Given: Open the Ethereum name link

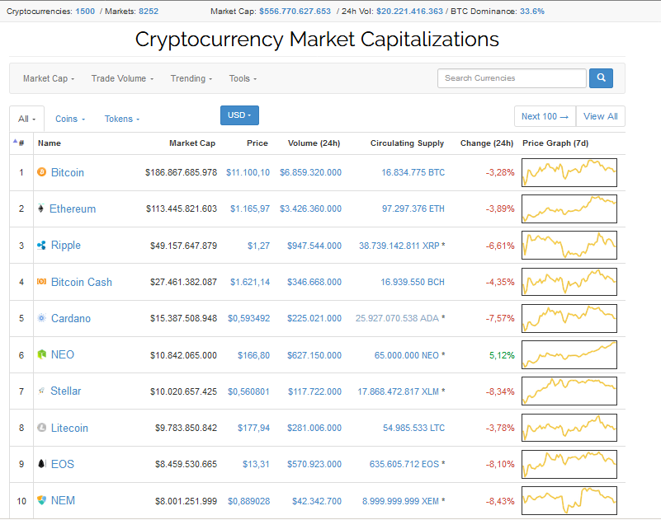Looking at the screenshot, I should 73,208.
